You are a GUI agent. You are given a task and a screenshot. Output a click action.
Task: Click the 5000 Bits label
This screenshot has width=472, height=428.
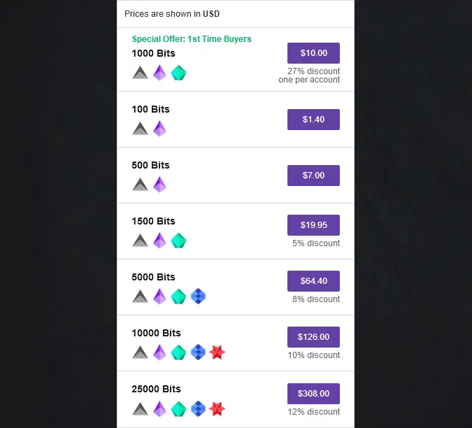click(x=153, y=277)
